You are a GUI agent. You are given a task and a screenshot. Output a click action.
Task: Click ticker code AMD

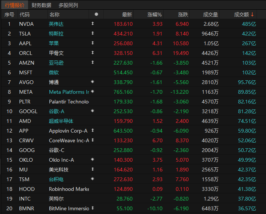pos(25,121)
